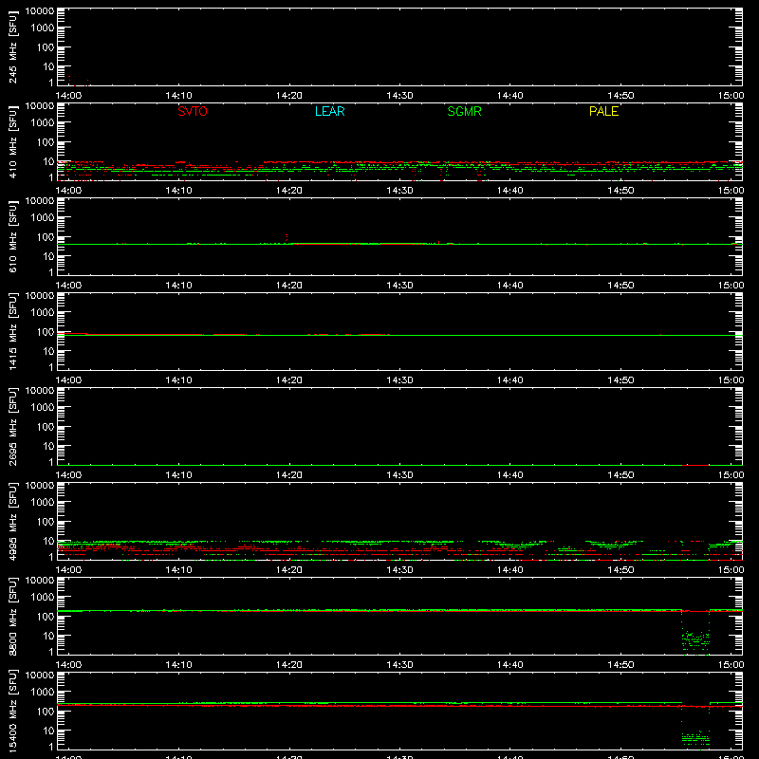The image size is (759, 759).
Task: Click 14:00 tick under the 2695 MHz plot
Action: pyautogui.click(x=68, y=475)
